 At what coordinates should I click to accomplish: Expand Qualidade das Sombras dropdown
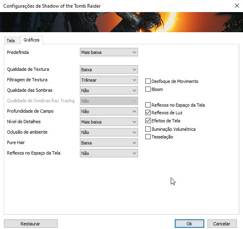click(109, 90)
